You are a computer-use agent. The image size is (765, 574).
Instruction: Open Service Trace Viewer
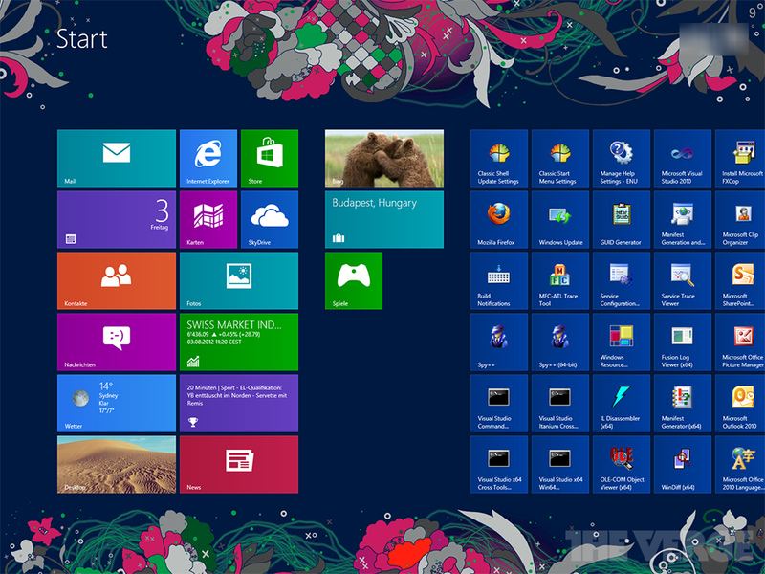pos(683,280)
